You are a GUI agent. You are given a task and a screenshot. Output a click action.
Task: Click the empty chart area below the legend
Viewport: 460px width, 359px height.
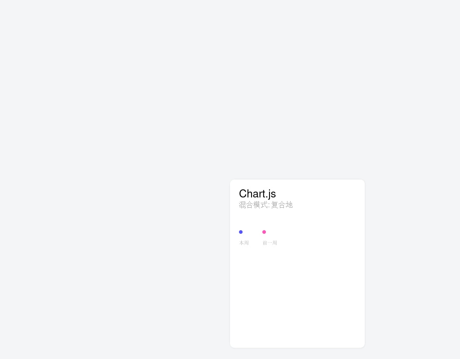point(297,292)
